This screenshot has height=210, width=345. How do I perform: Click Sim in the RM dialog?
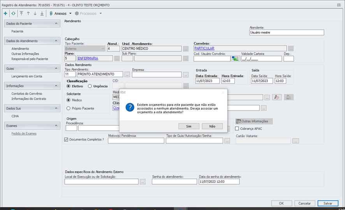coord(189,126)
